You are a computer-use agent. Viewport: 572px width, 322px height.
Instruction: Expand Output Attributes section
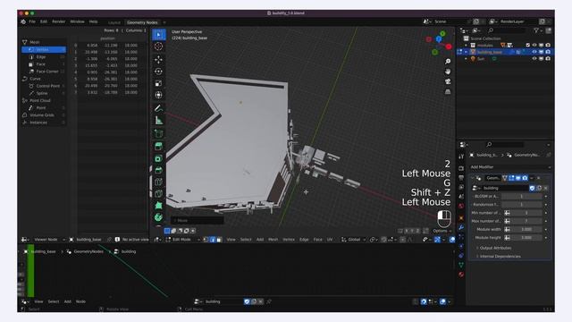pyautogui.click(x=495, y=249)
